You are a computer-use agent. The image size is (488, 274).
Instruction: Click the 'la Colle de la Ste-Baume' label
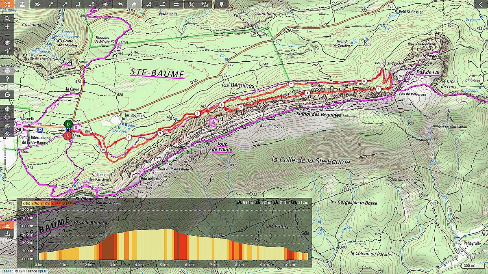pyautogui.click(x=312, y=162)
